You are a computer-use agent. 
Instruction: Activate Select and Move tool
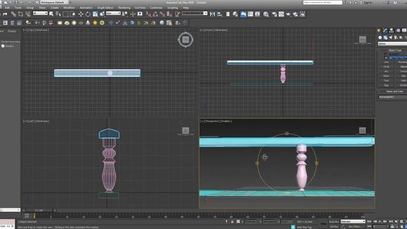click(x=81, y=14)
